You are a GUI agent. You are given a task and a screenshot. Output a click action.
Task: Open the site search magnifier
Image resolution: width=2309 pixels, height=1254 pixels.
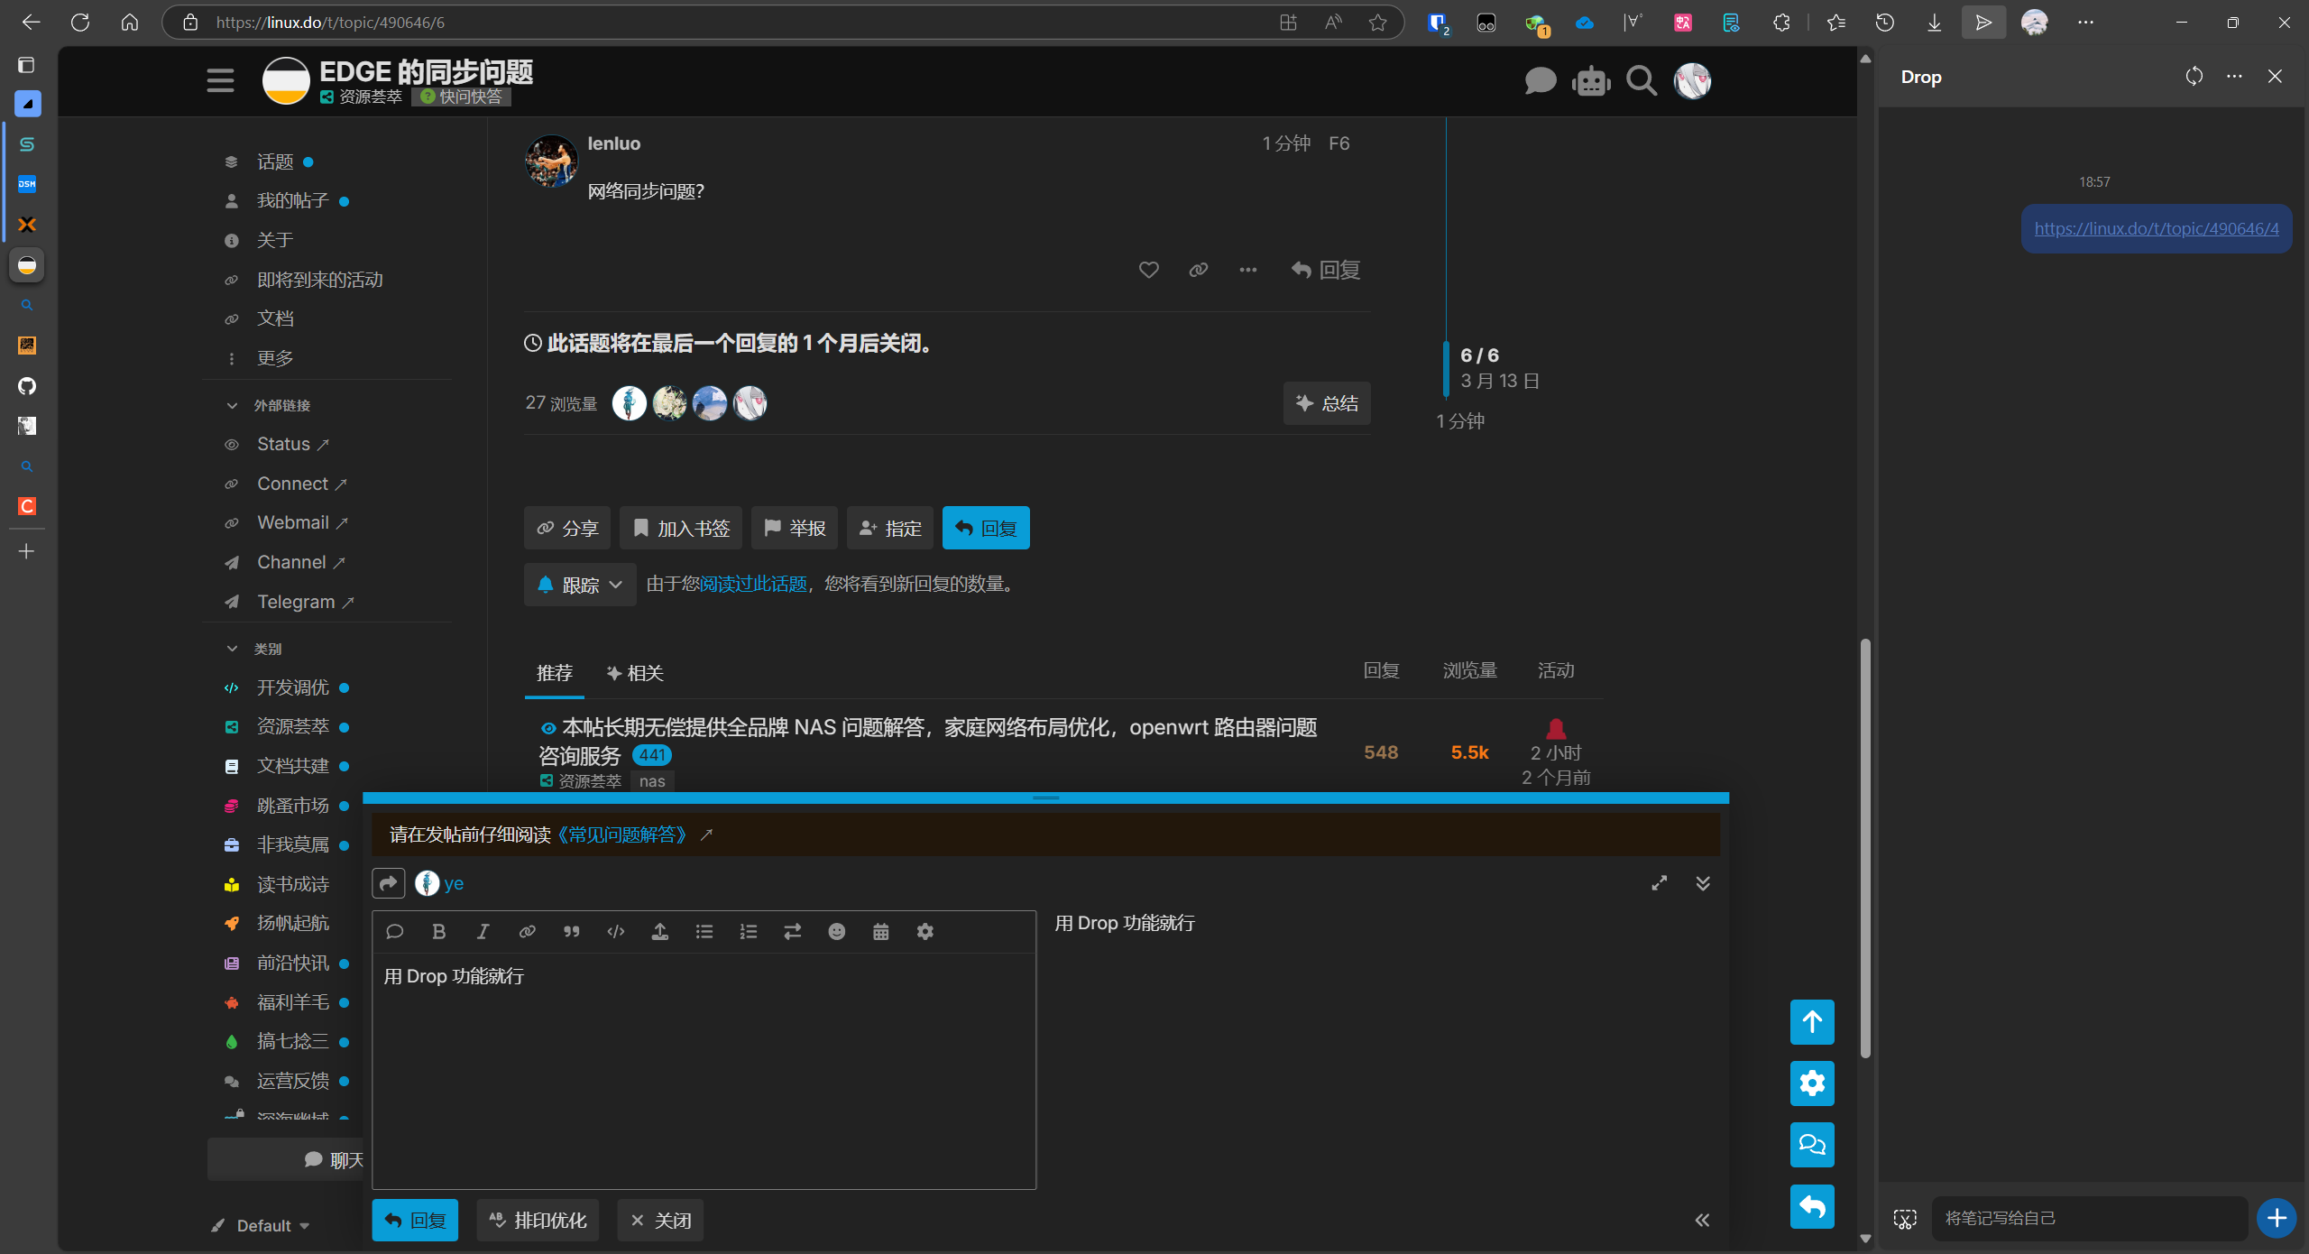pos(1642,81)
